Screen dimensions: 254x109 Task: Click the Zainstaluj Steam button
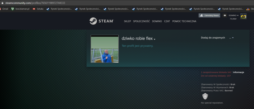(x=209, y=15)
